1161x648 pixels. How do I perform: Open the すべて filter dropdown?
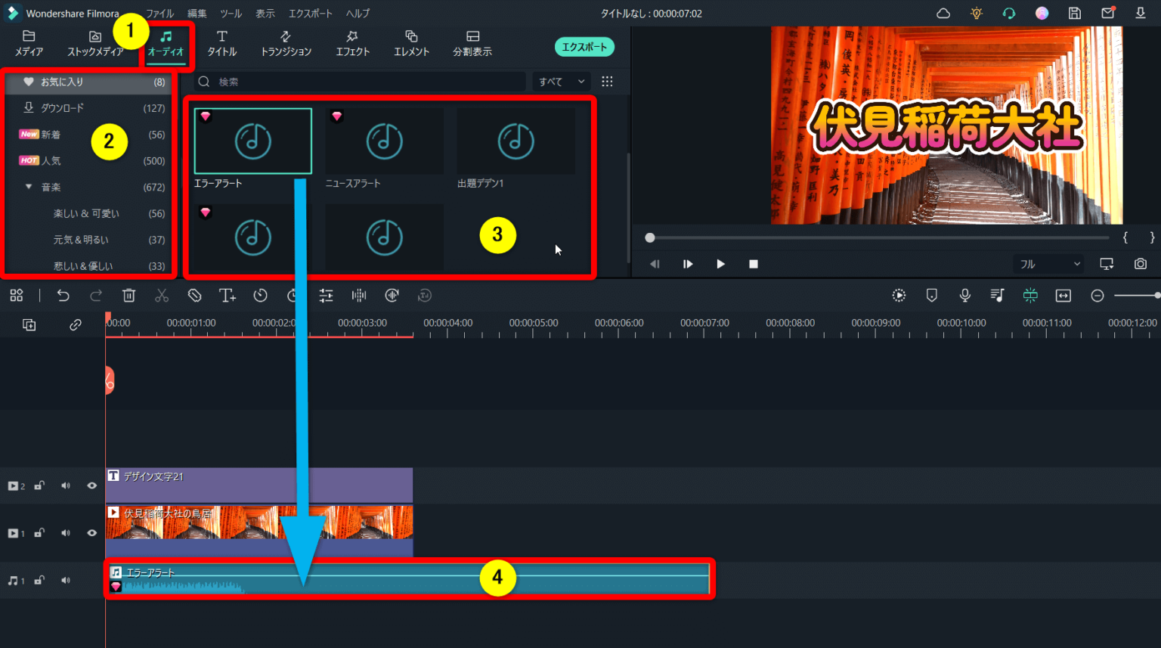[x=561, y=81]
